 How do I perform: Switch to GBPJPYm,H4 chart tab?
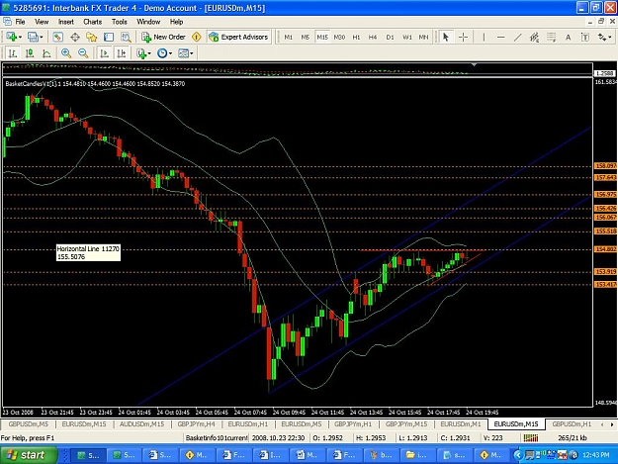pos(196,424)
